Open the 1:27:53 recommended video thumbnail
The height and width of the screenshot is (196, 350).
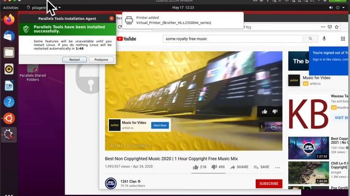pos(308,148)
